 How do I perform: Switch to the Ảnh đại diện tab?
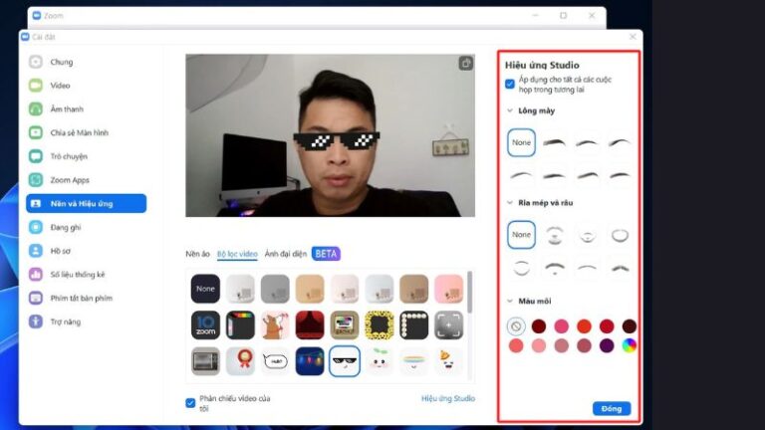(x=286, y=254)
